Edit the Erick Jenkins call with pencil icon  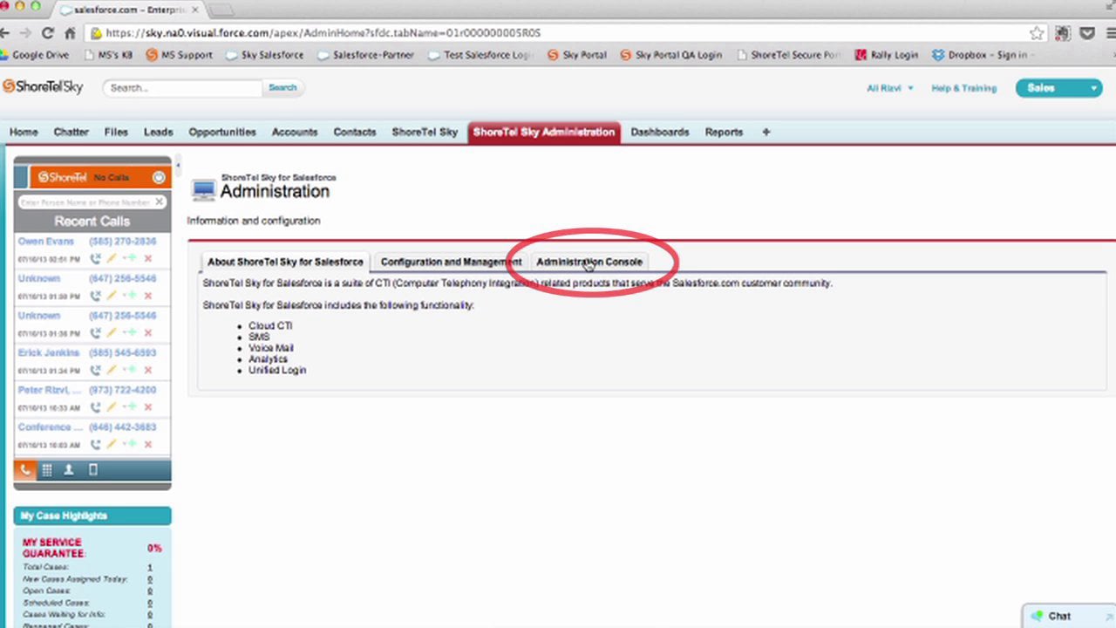pyautogui.click(x=112, y=370)
